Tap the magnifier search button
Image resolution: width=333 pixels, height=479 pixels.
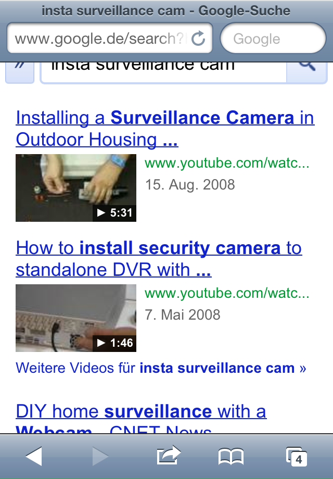click(x=307, y=72)
